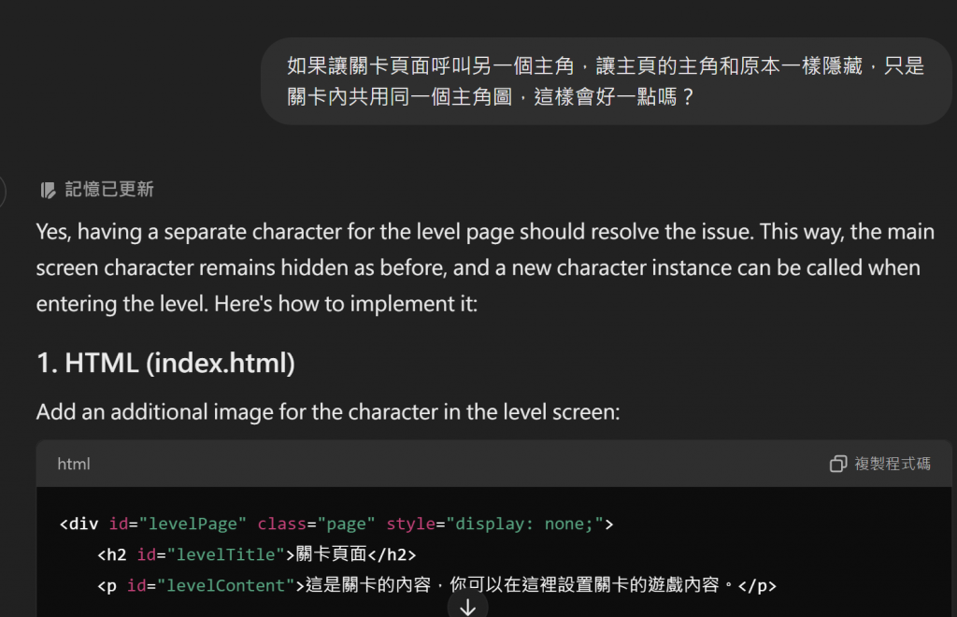
Task: Click the "display: none;" style value
Action: point(525,524)
